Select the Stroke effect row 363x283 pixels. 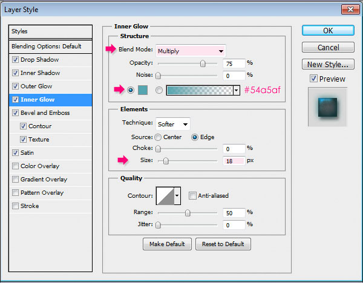[50, 206]
